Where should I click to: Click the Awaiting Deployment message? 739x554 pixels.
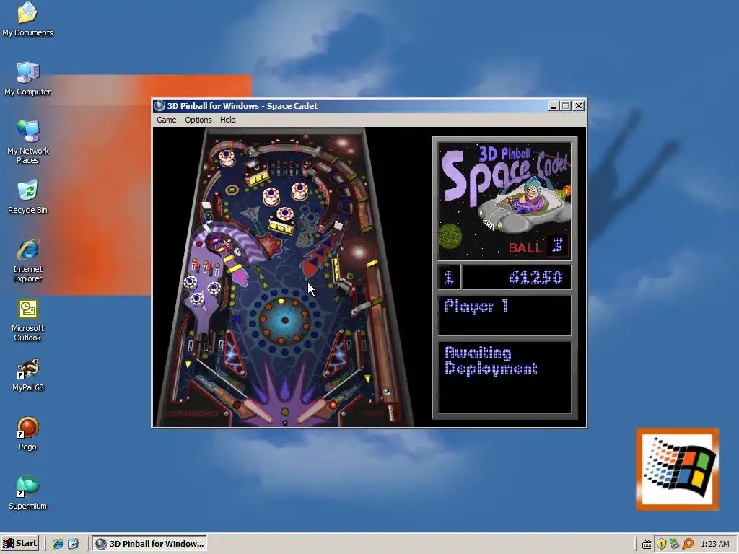[x=491, y=361]
